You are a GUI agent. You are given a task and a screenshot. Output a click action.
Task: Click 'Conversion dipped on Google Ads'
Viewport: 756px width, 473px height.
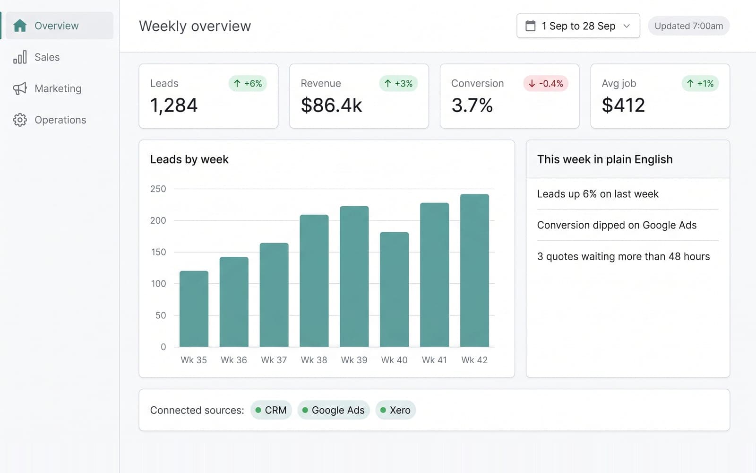[617, 225]
